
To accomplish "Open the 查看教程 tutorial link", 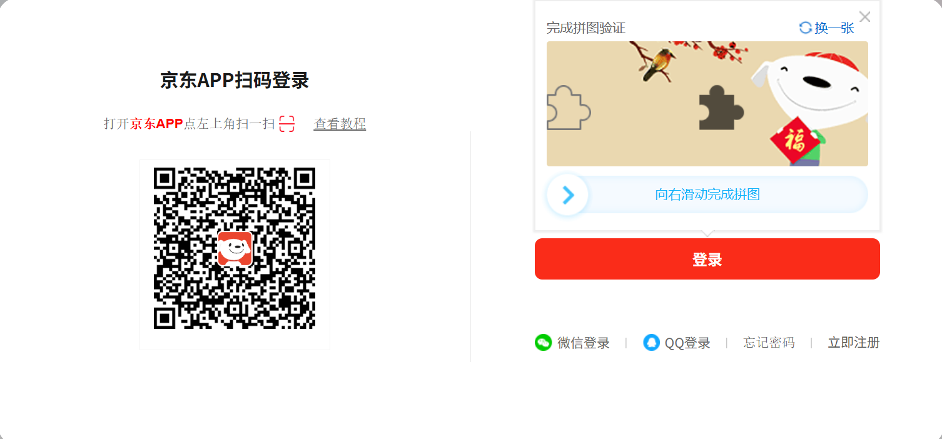I will coord(340,124).
